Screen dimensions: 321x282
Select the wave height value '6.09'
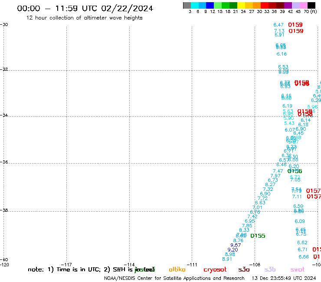tap(300, 221)
